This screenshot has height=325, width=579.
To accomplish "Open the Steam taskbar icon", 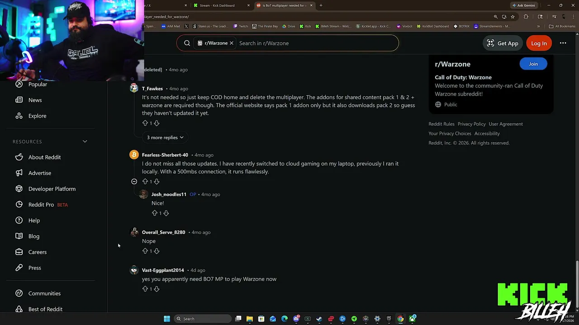I will [x=319, y=319].
